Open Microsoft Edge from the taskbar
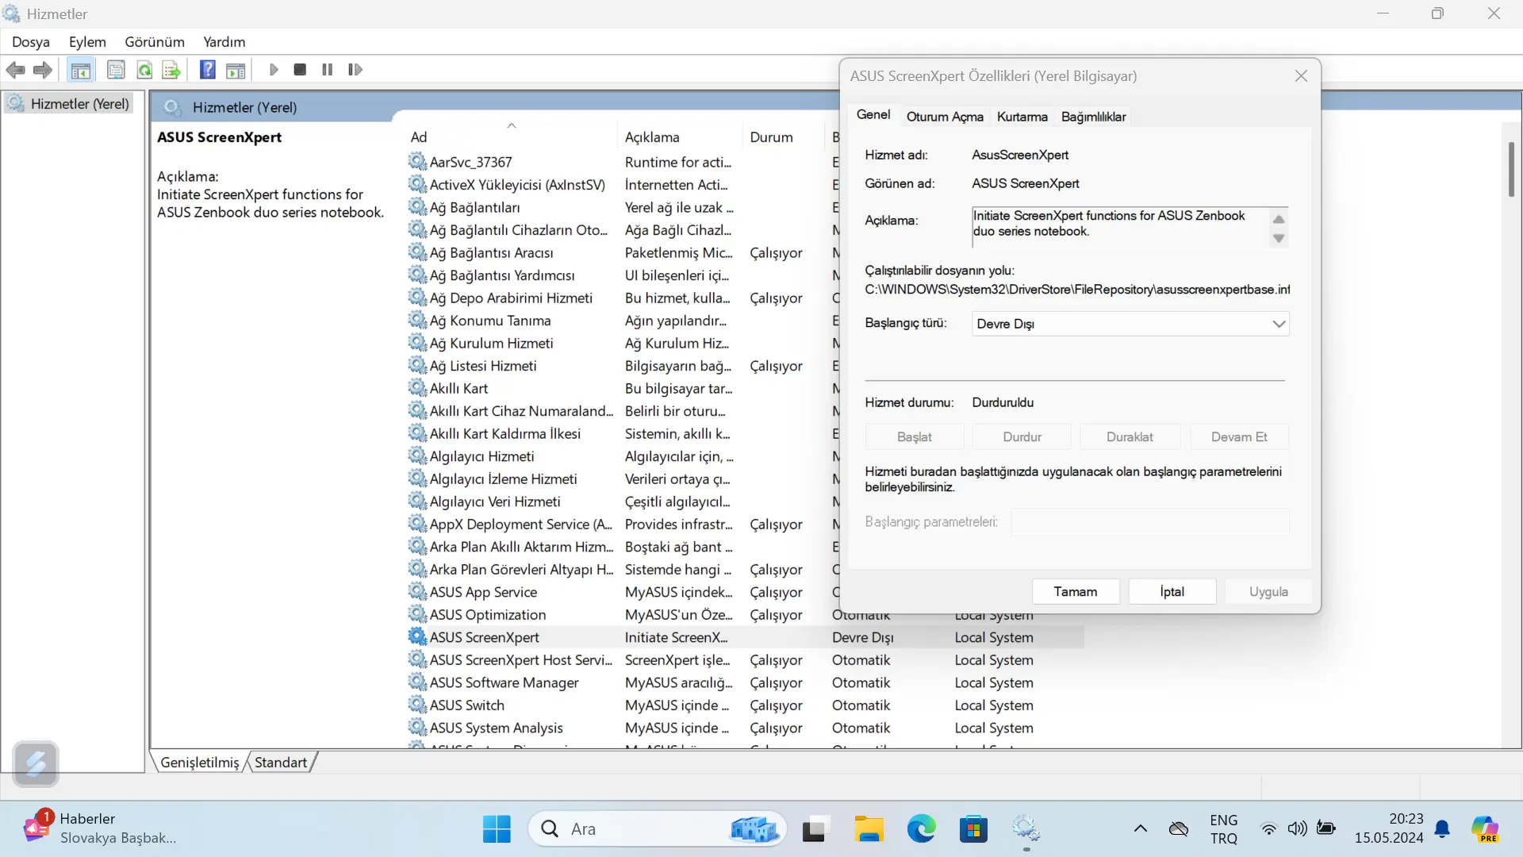Viewport: 1523px width, 857px height. 921,829
